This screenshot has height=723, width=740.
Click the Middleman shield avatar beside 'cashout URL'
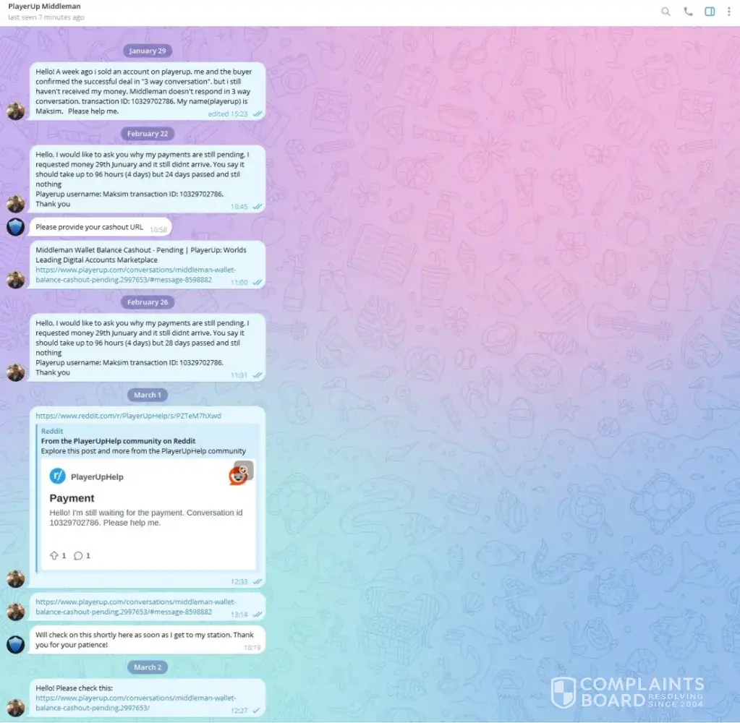(16, 227)
